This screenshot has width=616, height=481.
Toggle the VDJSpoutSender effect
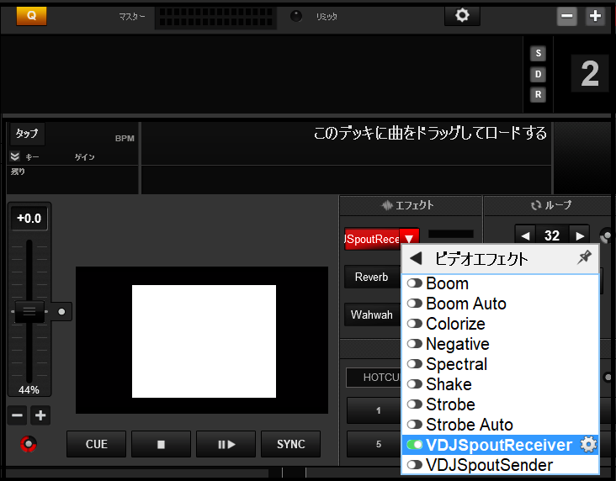pyautogui.click(x=415, y=464)
